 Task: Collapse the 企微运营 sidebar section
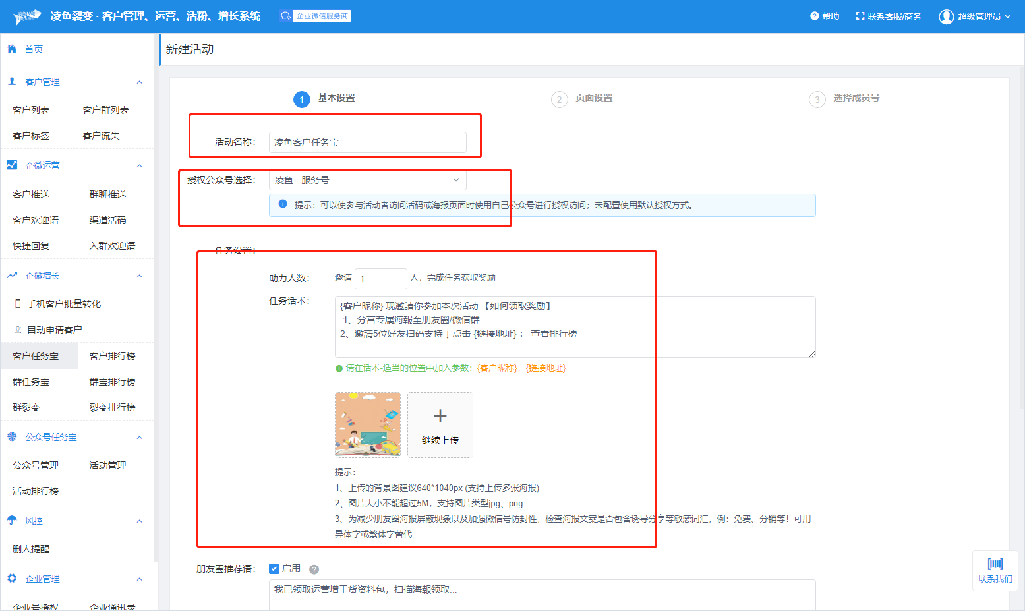[x=139, y=166]
